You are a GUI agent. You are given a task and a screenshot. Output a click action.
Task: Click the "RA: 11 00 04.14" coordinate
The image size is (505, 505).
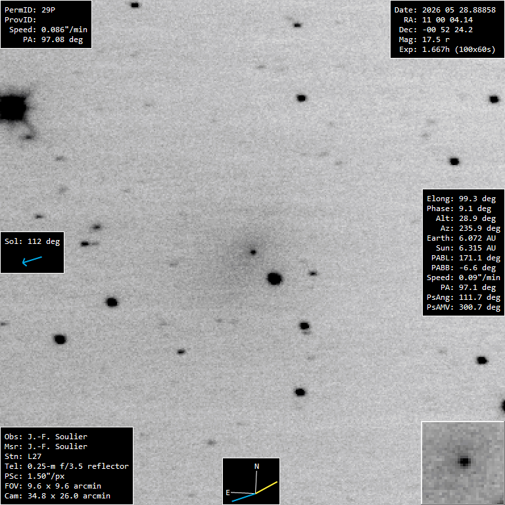click(x=439, y=20)
